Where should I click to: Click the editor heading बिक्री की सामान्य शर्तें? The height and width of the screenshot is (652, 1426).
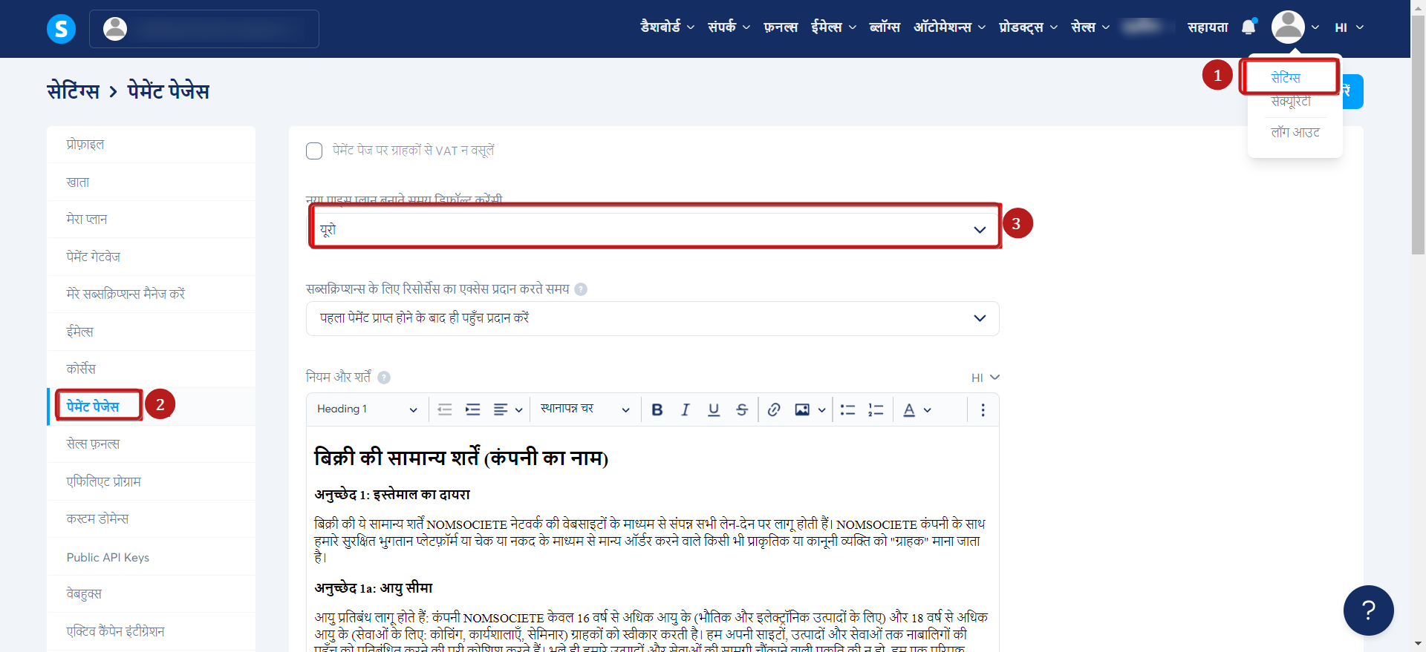pos(461,458)
